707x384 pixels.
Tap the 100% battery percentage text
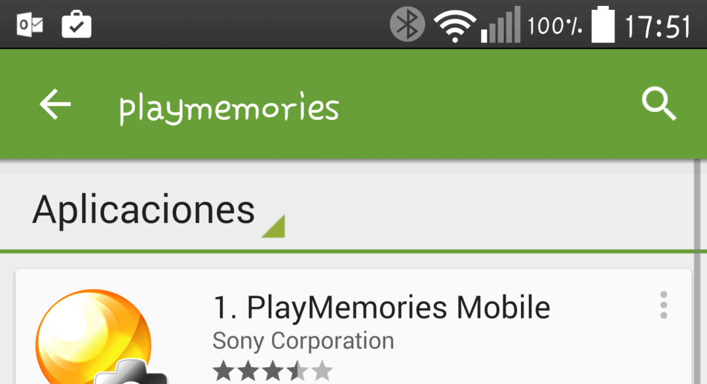pos(555,26)
